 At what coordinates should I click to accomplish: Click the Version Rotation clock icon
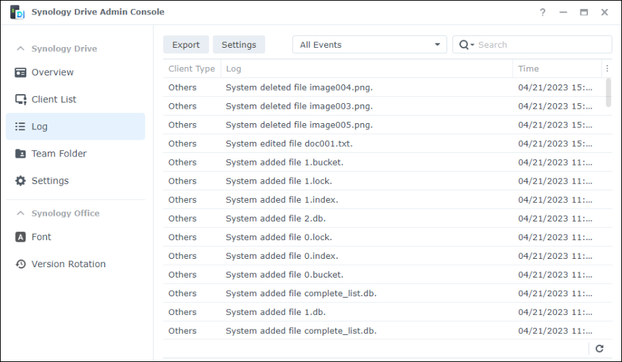[20, 264]
